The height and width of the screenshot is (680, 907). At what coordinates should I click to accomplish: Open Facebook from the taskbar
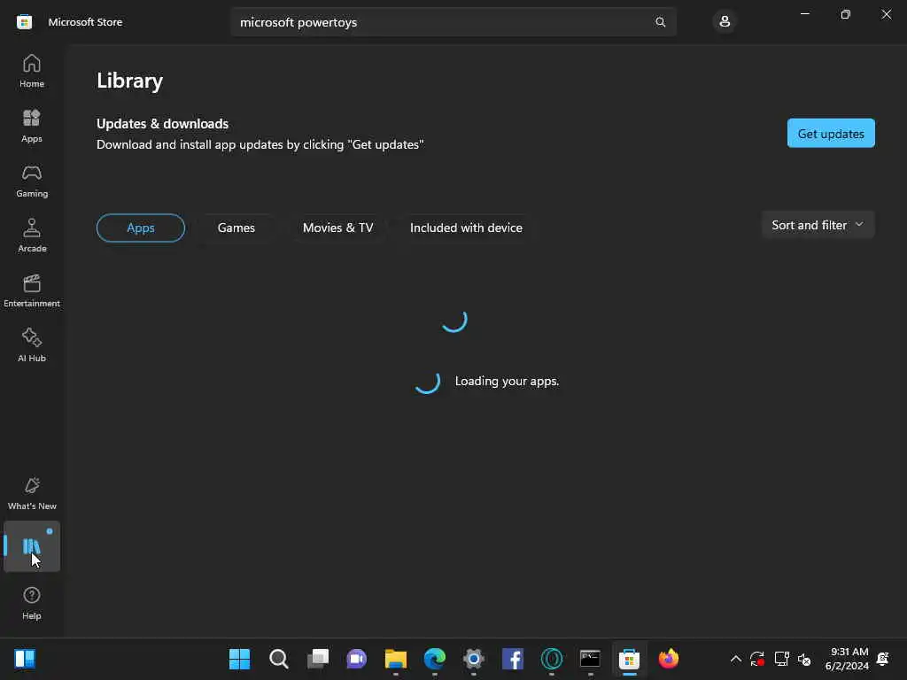tap(513, 659)
